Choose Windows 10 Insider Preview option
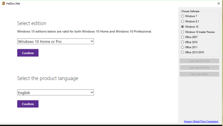This screenshot has width=223, height=126. click(182, 32)
